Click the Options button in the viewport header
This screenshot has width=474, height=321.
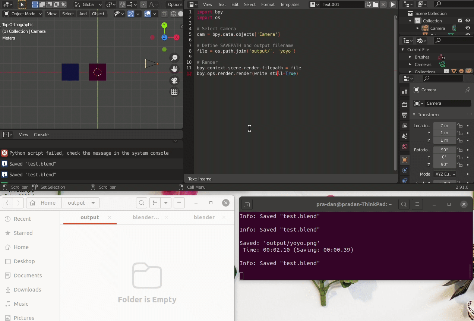pos(174,4)
